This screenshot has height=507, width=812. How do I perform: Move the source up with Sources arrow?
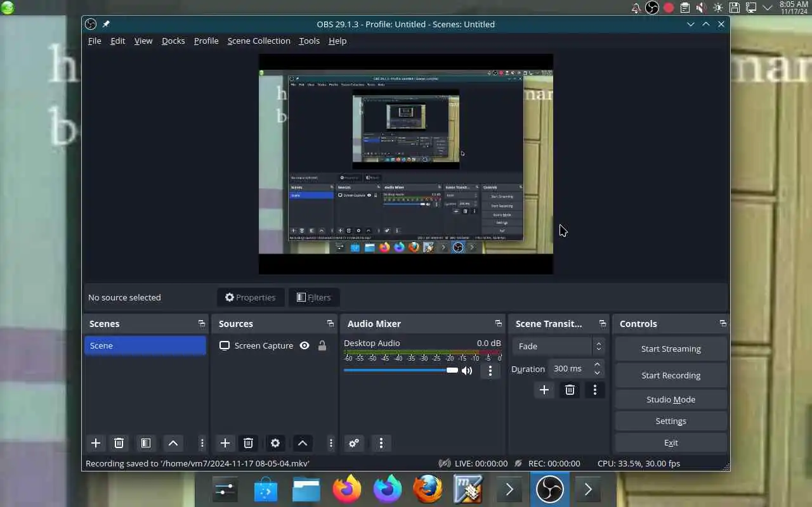303,443
